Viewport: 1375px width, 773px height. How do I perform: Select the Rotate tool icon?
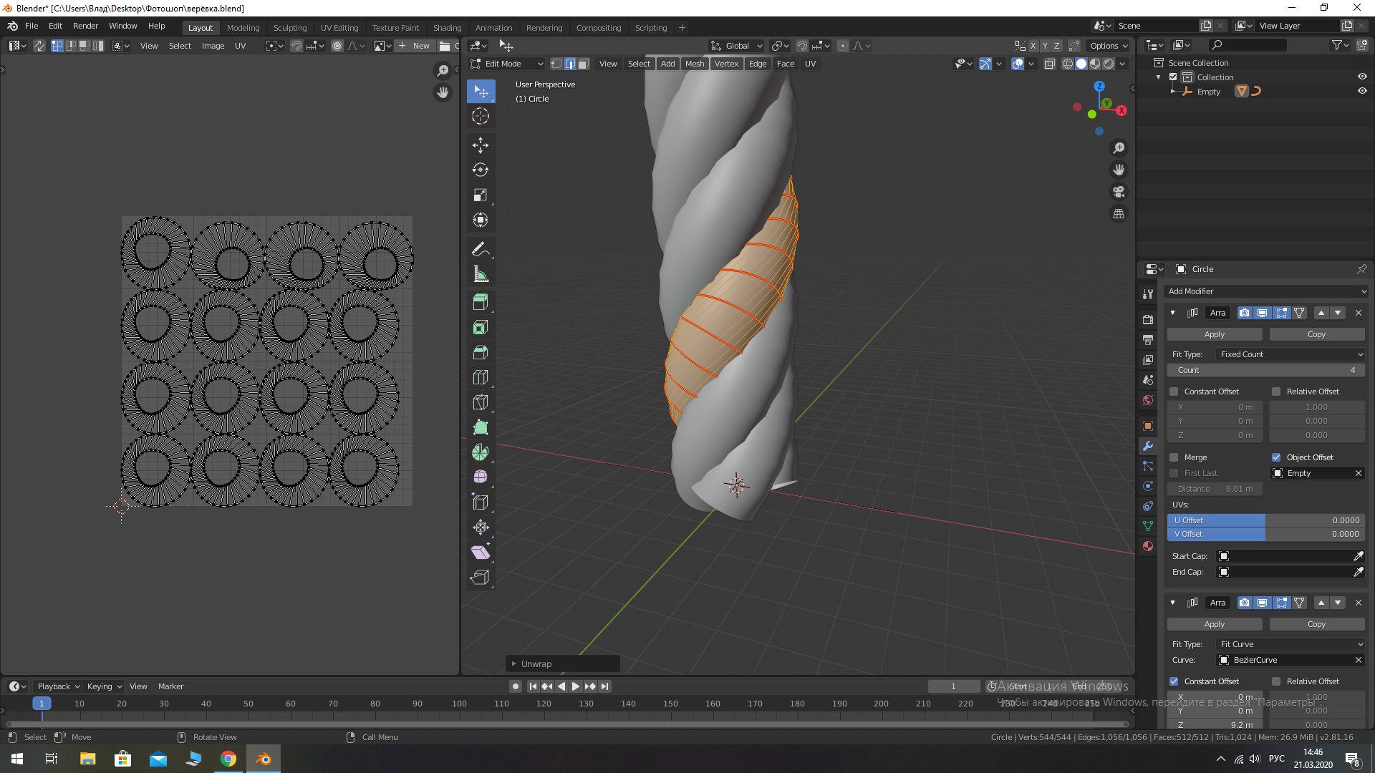tap(480, 170)
